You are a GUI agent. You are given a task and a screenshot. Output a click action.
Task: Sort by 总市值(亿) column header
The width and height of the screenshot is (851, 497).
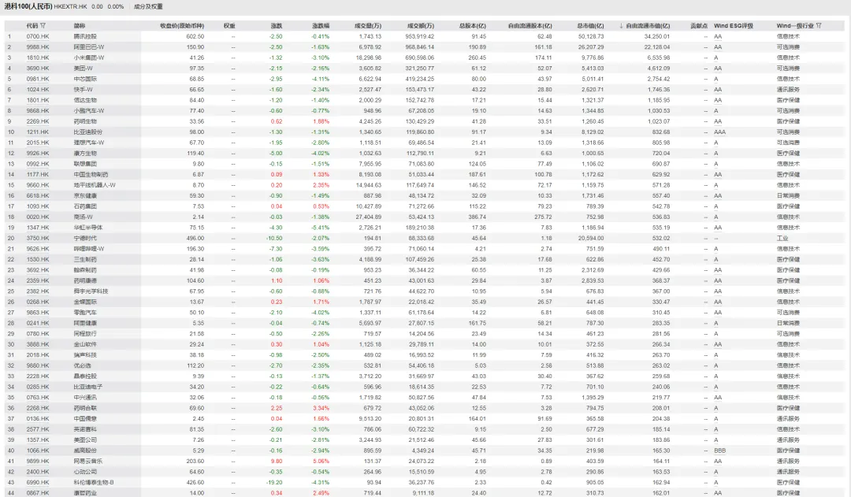click(590, 26)
